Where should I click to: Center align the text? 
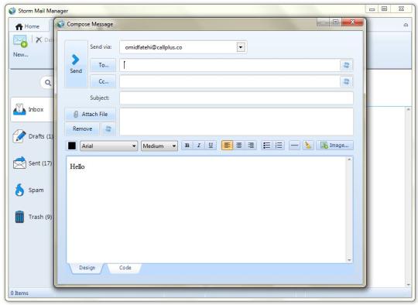[239, 146]
